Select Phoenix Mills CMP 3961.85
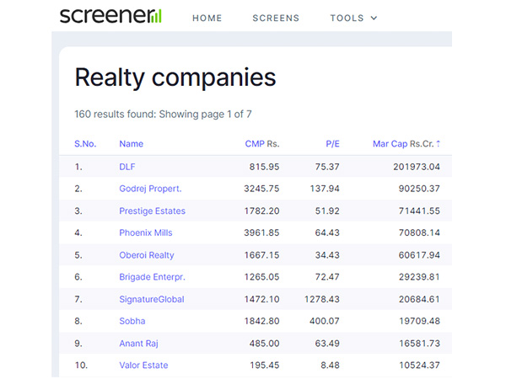 [261, 232]
